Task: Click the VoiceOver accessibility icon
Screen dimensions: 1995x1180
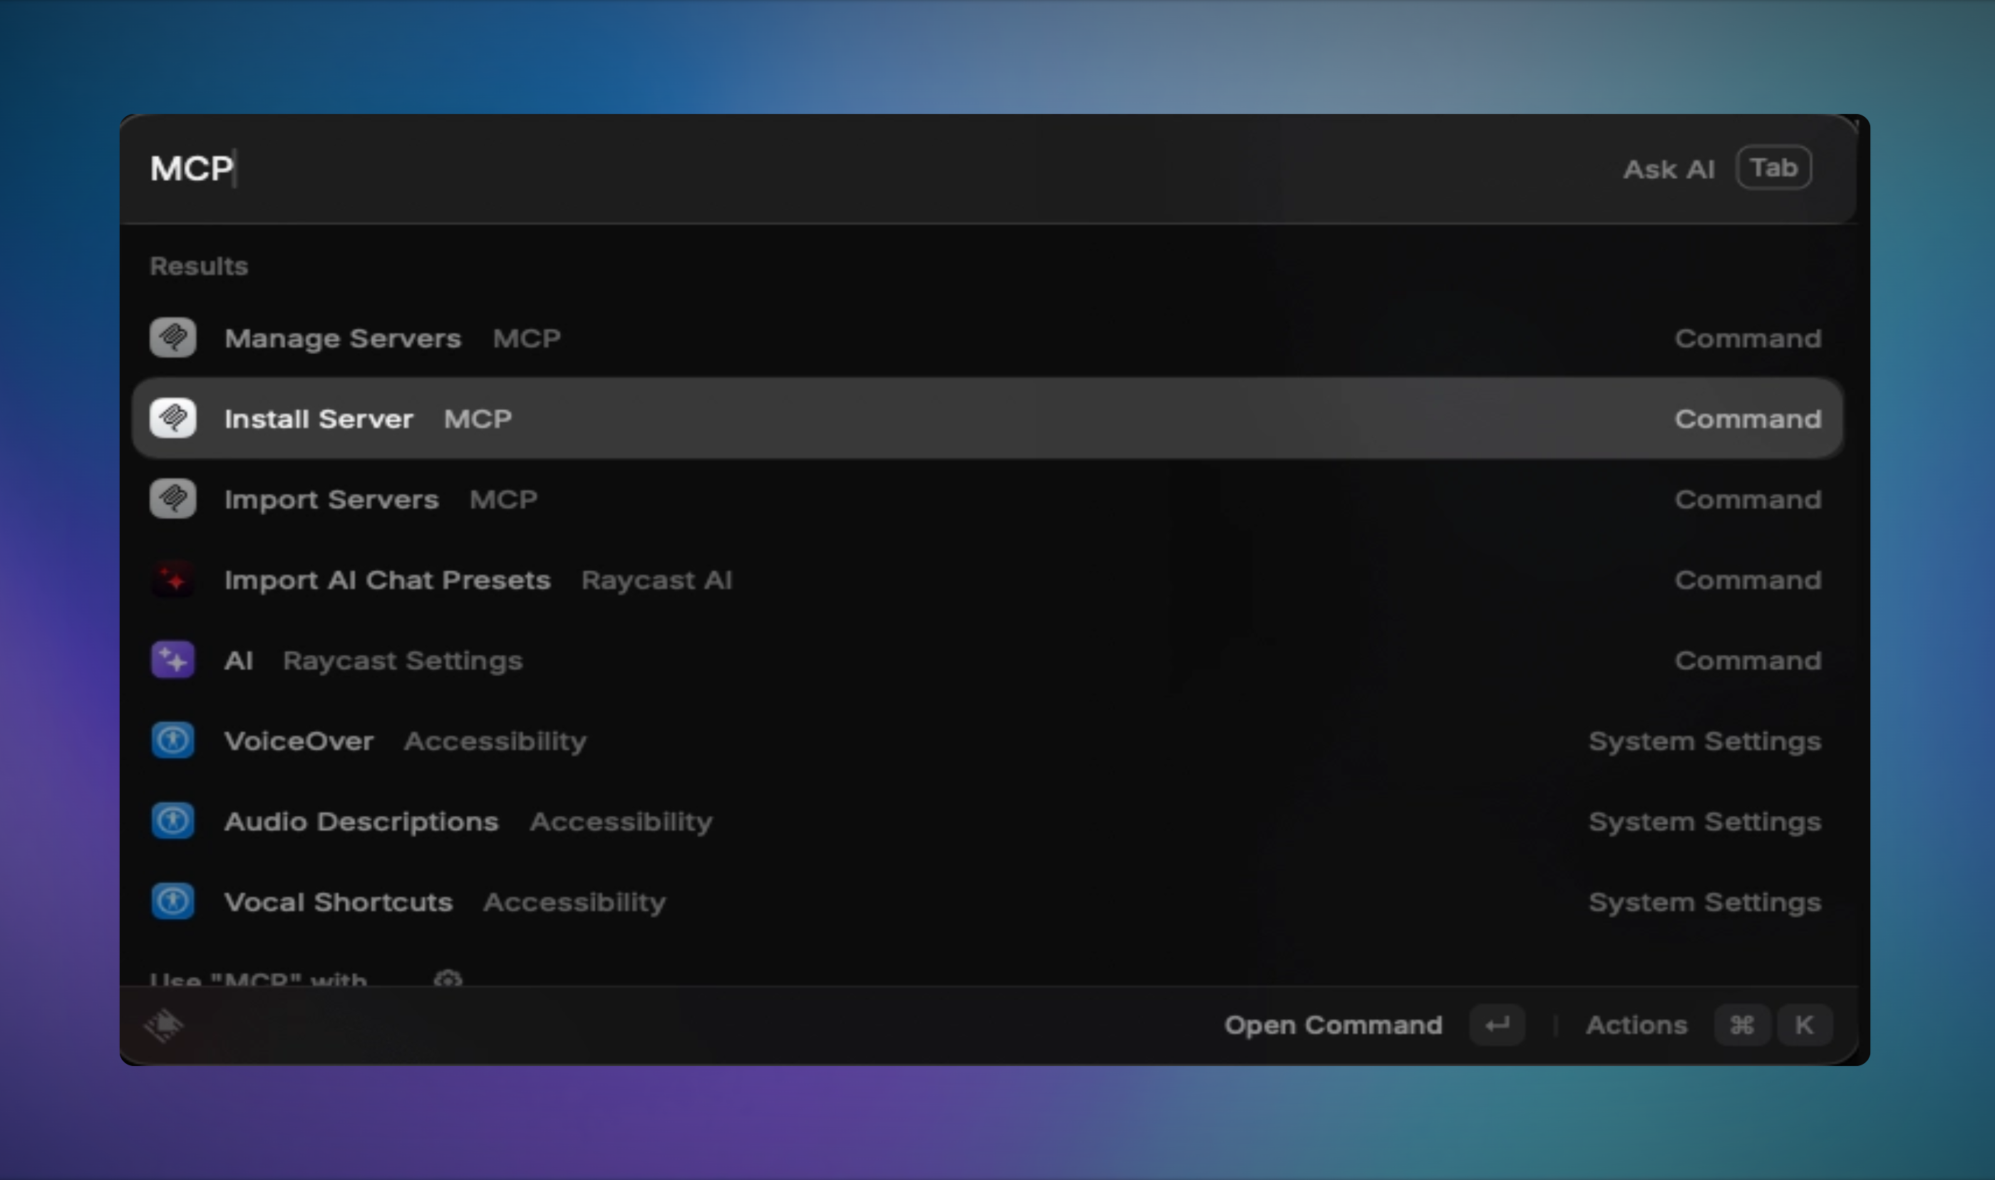Action: pos(172,740)
